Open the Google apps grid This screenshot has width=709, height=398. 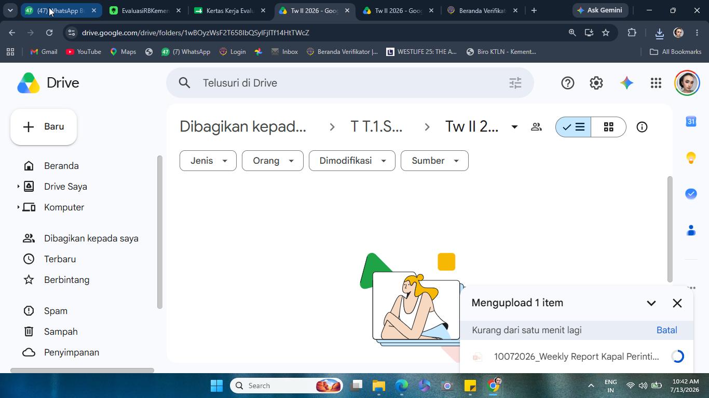pos(656,83)
